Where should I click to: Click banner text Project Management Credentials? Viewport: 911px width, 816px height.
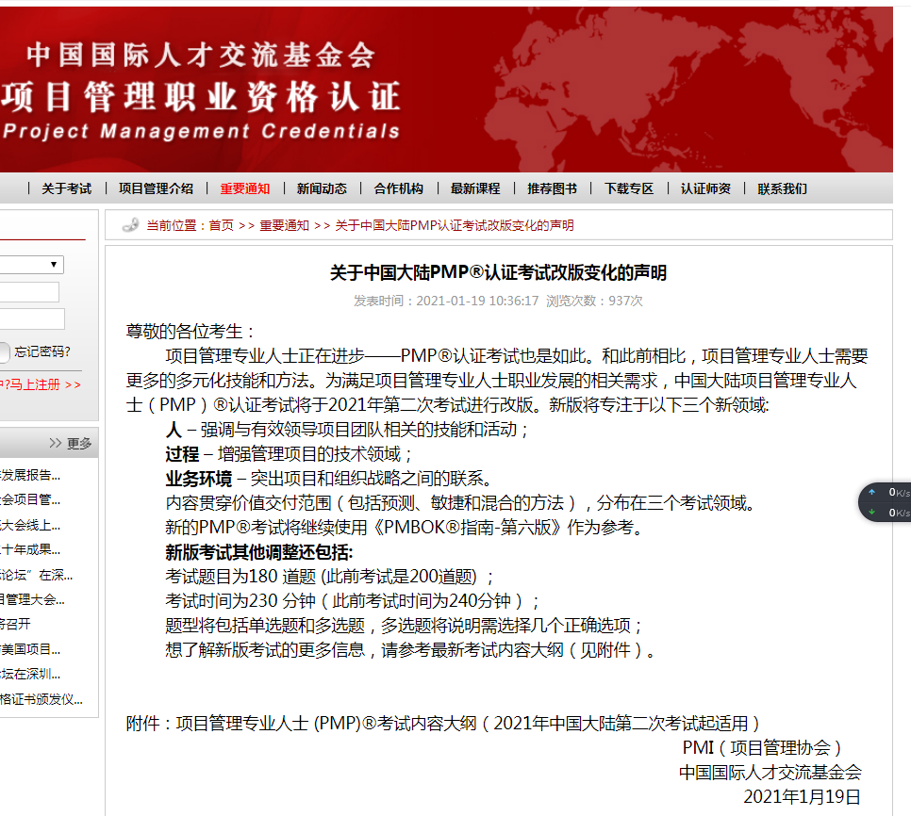(201, 131)
